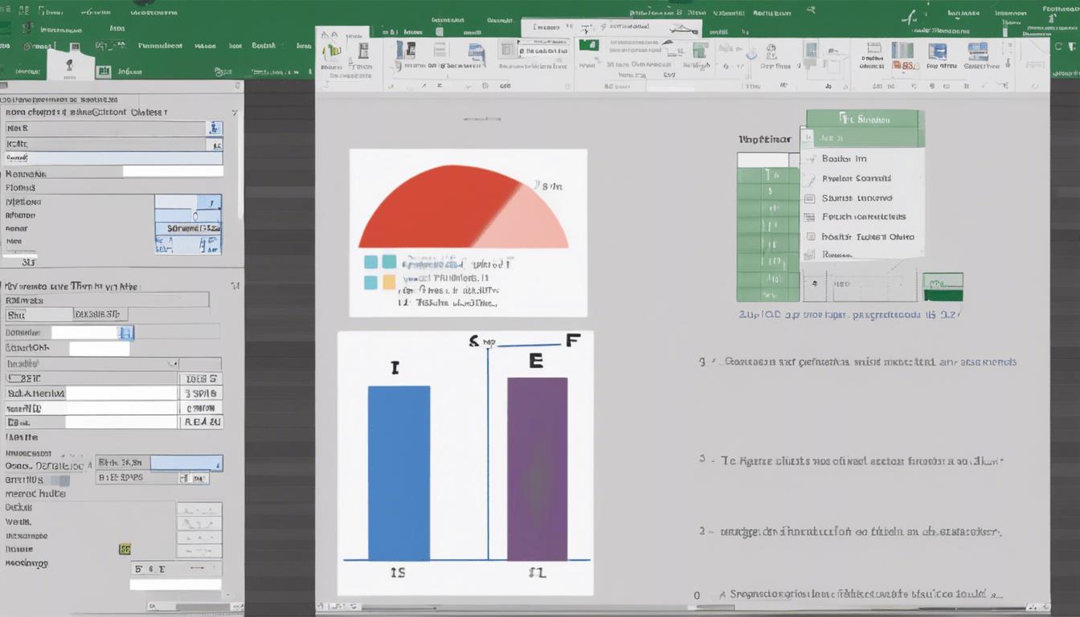This screenshot has height=617, width=1080.
Task: Click the blue hyperlink text below the green table
Action: [849, 316]
